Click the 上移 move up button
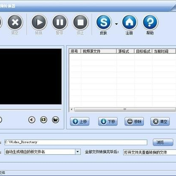 pos(80,121)
